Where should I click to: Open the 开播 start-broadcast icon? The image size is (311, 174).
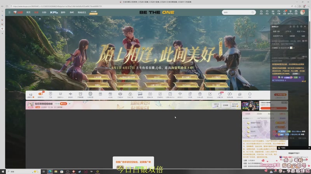pyautogui.click(x=279, y=12)
